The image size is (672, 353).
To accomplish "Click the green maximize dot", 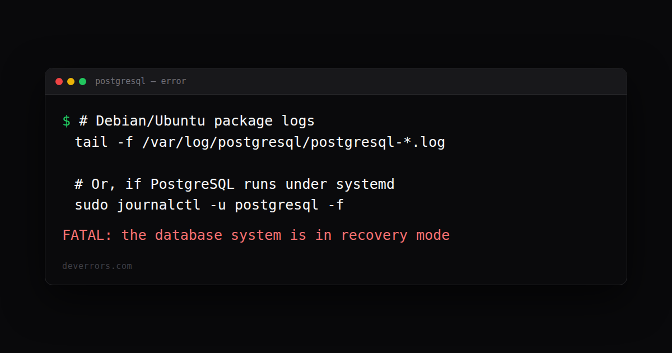I will point(82,81).
